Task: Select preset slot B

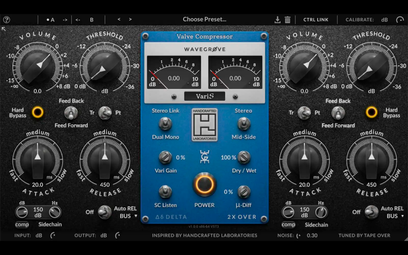Action: point(92,20)
